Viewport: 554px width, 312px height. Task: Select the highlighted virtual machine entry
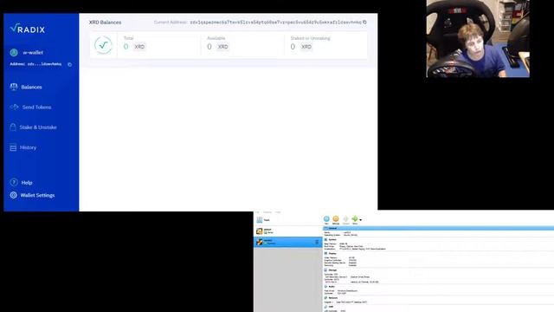(x=287, y=242)
